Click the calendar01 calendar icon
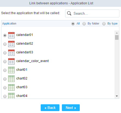 [x=11, y=35]
